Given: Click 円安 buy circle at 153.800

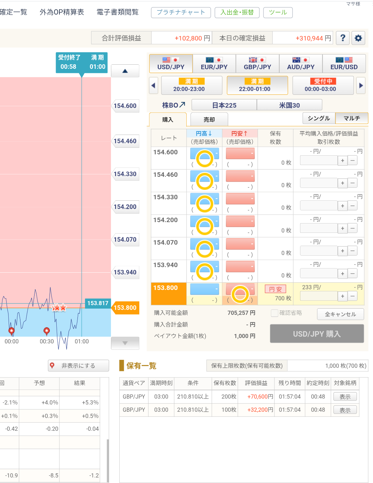Looking at the screenshot, I should [x=240, y=294].
